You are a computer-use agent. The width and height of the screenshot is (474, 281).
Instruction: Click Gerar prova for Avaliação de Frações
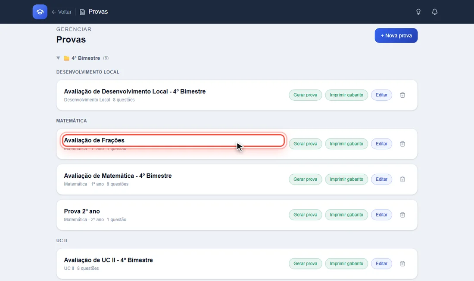306,144
